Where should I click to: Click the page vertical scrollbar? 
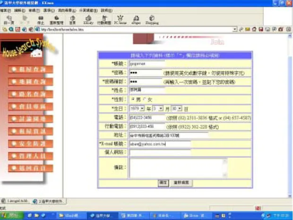click(290, 115)
